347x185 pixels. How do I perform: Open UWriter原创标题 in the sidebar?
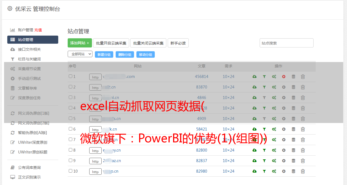33,152
